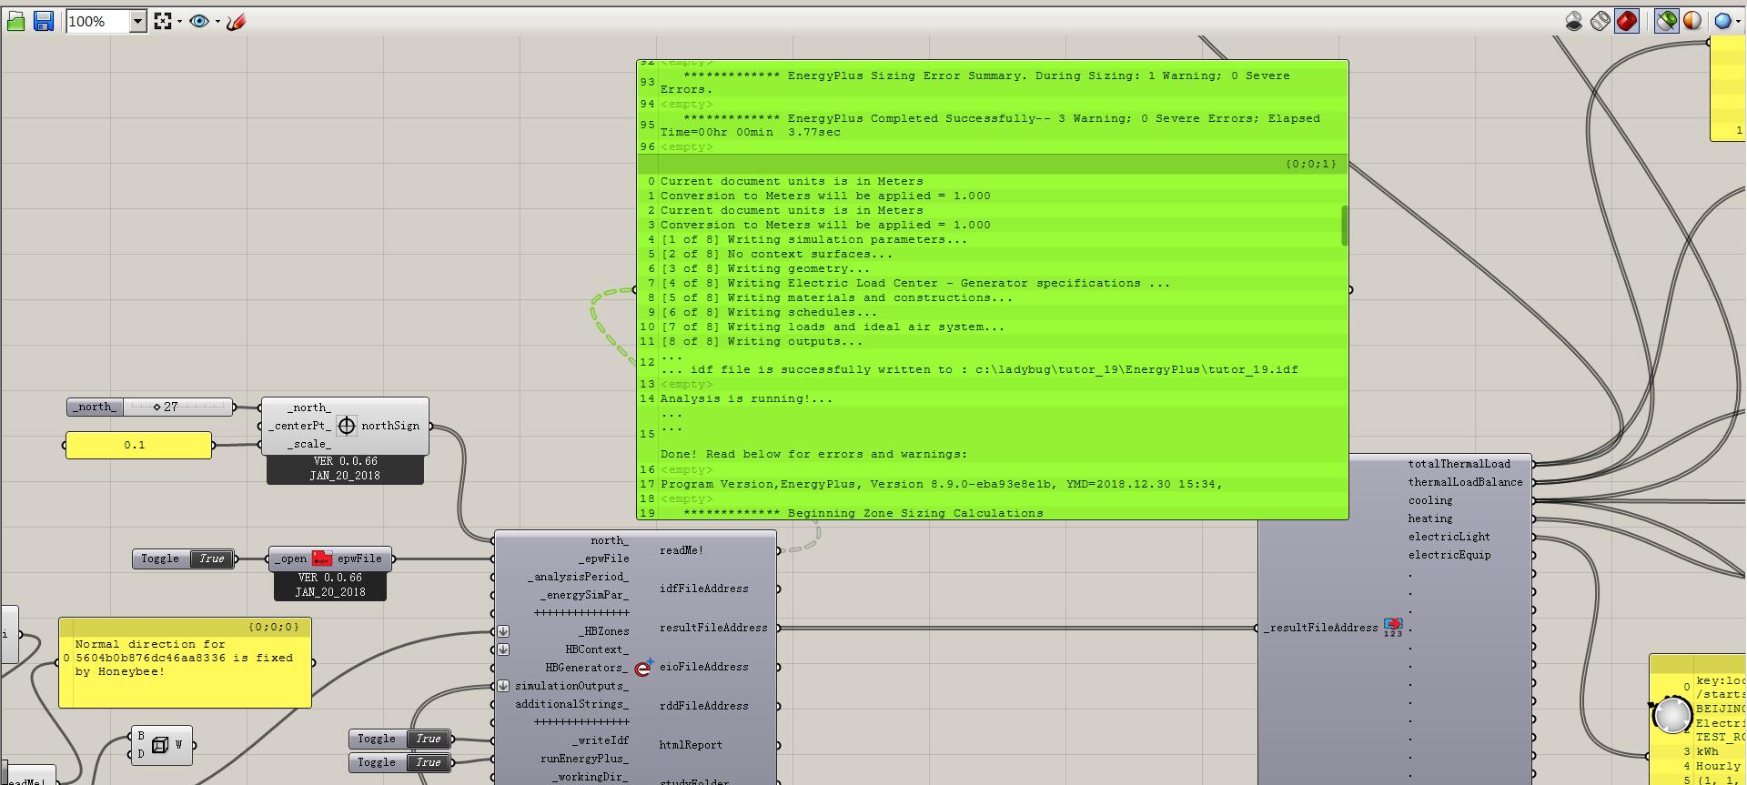Viewport: 1747px width, 785px height.
Task: Click the red epw folder icon on the open-file component
Action: 322,559
